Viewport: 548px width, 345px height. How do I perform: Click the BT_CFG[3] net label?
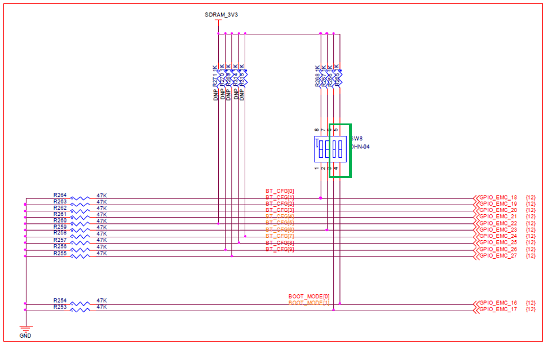(x=280, y=210)
